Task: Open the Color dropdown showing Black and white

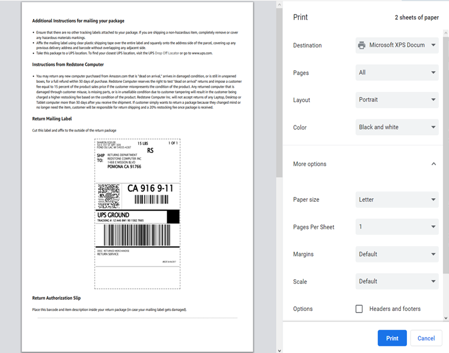Action: pos(397,127)
